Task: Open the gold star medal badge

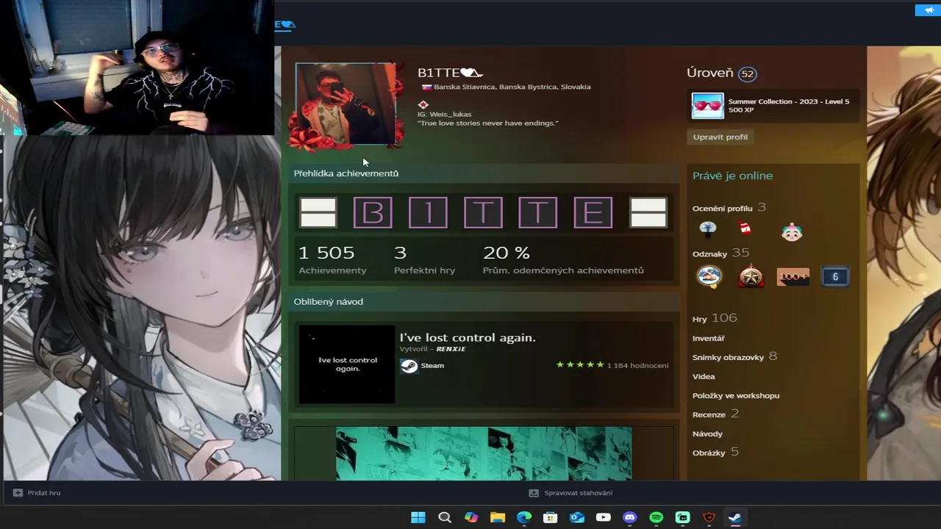Action: (x=751, y=276)
